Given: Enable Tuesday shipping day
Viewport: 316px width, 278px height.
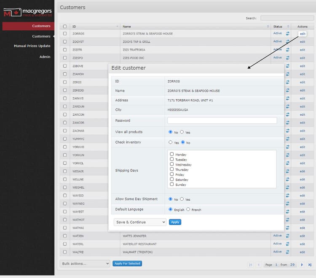Looking at the screenshot, I should pyautogui.click(x=172, y=159).
